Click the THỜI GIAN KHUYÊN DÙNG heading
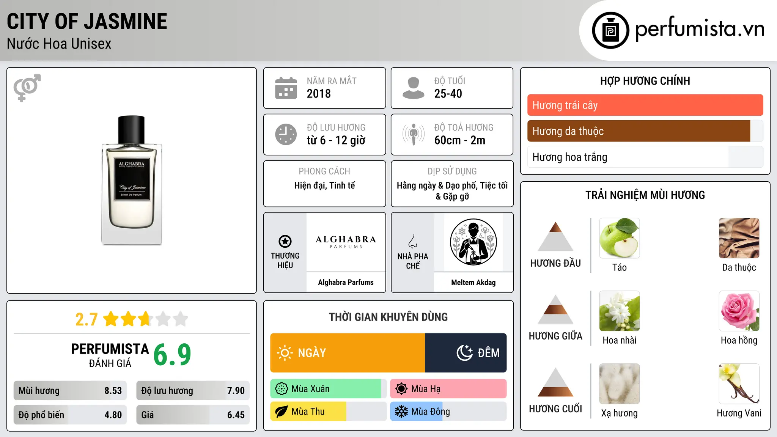Screen dimensions: 777x437 tap(388, 317)
